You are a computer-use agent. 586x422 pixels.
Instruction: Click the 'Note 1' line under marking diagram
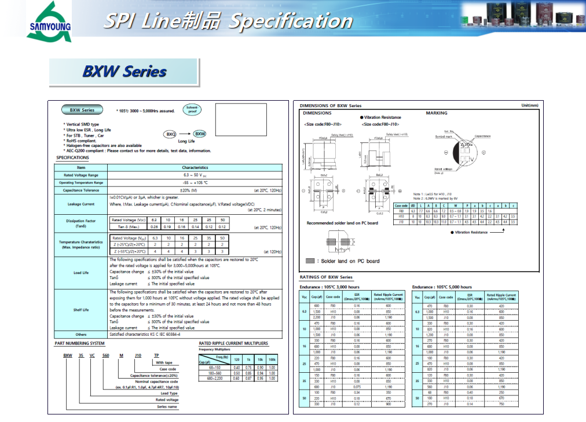pos(433,194)
